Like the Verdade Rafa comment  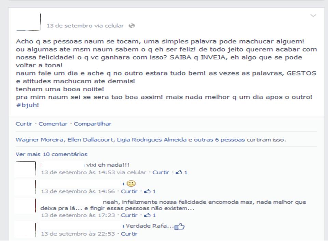129,234
